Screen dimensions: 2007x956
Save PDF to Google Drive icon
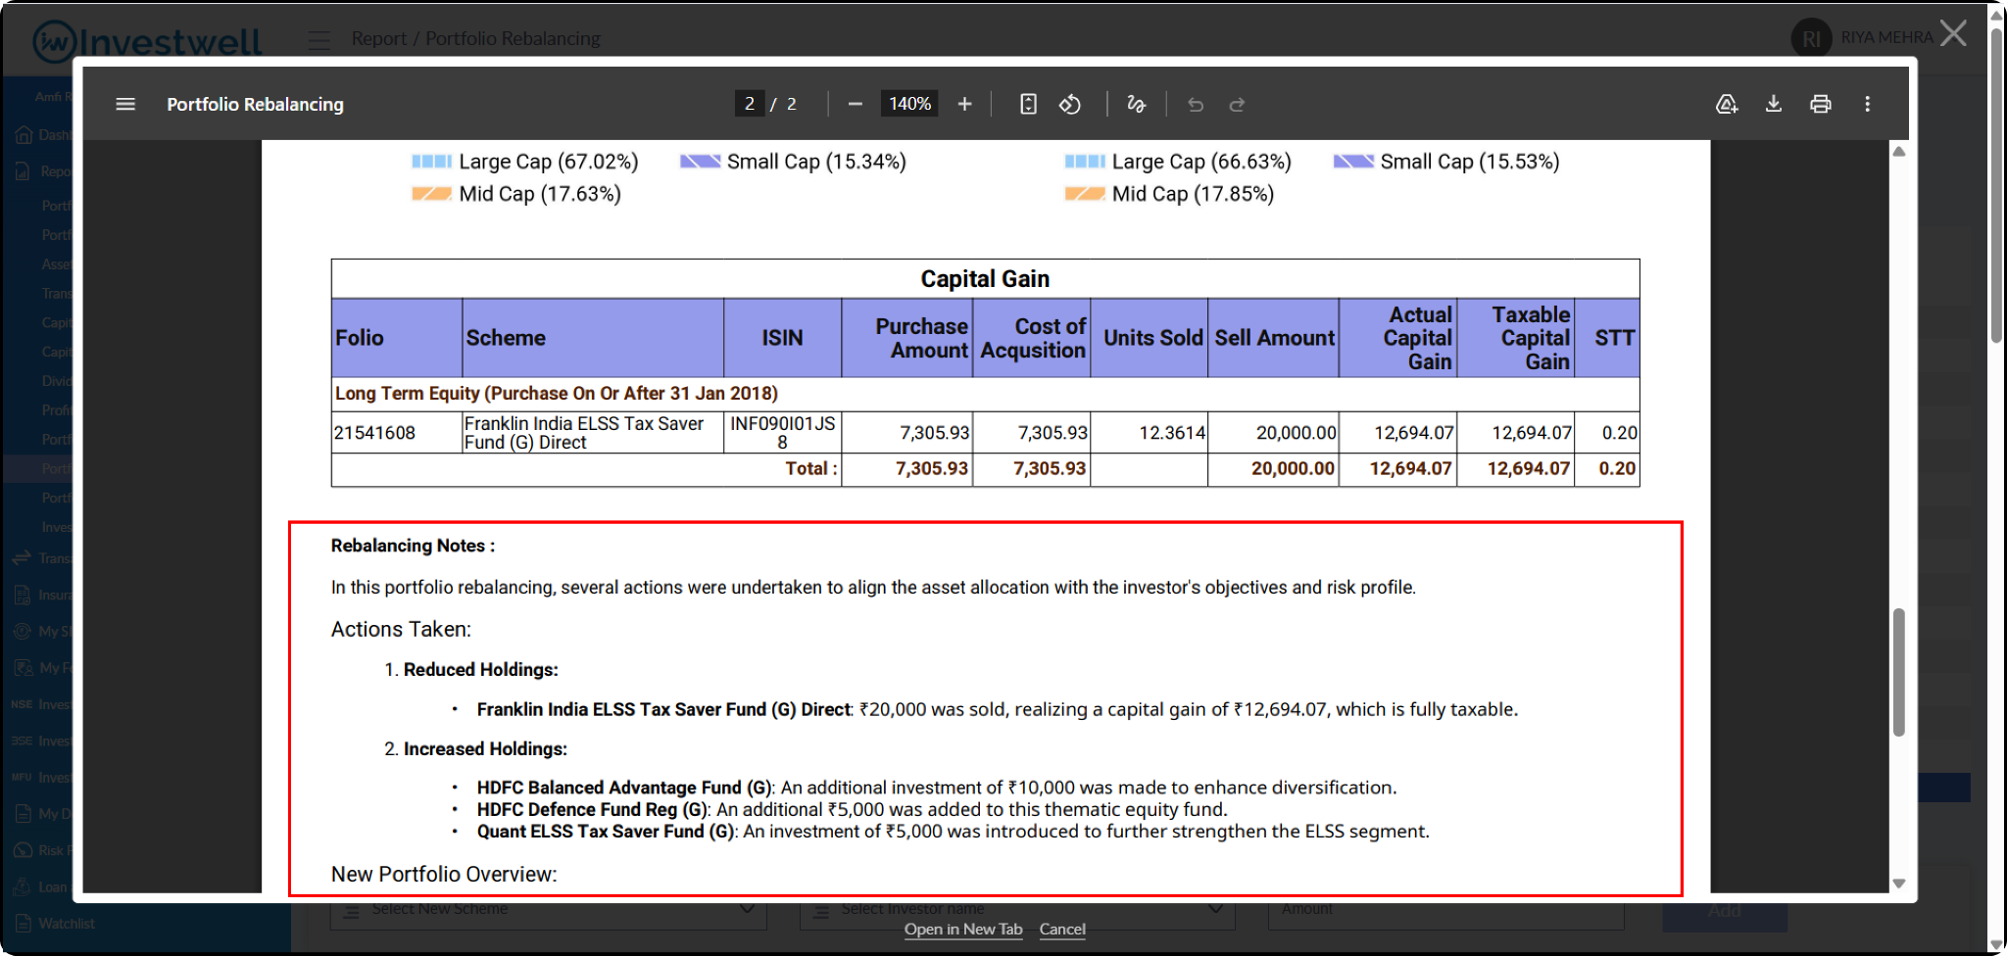[1727, 104]
